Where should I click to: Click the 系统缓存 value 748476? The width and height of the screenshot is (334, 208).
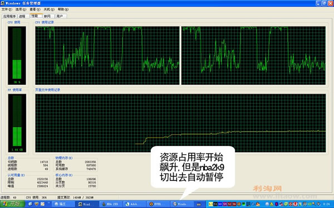[91, 169]
